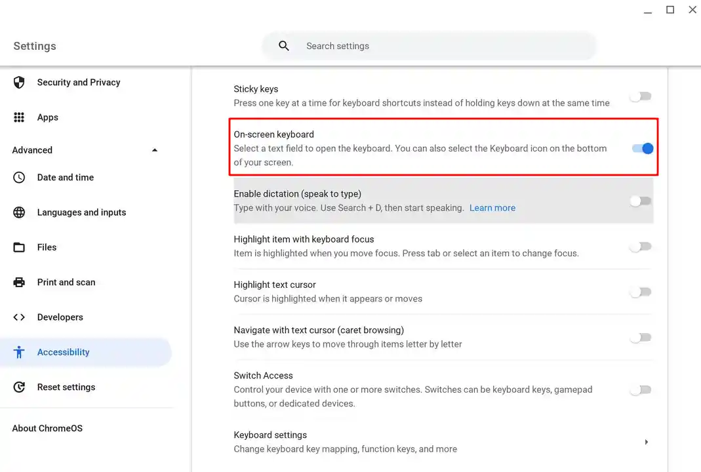Click the Date and time clock icon
701x472 pixels.
(19, 177)
